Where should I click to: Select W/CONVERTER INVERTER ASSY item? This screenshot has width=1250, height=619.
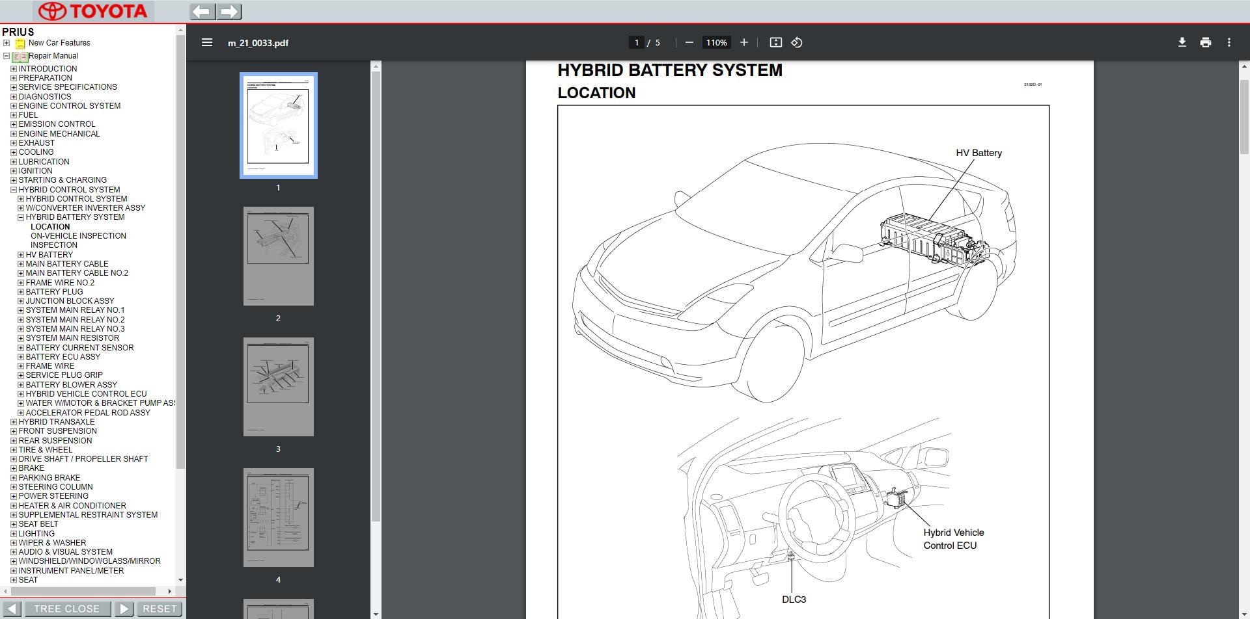click(x=85, y=208)
